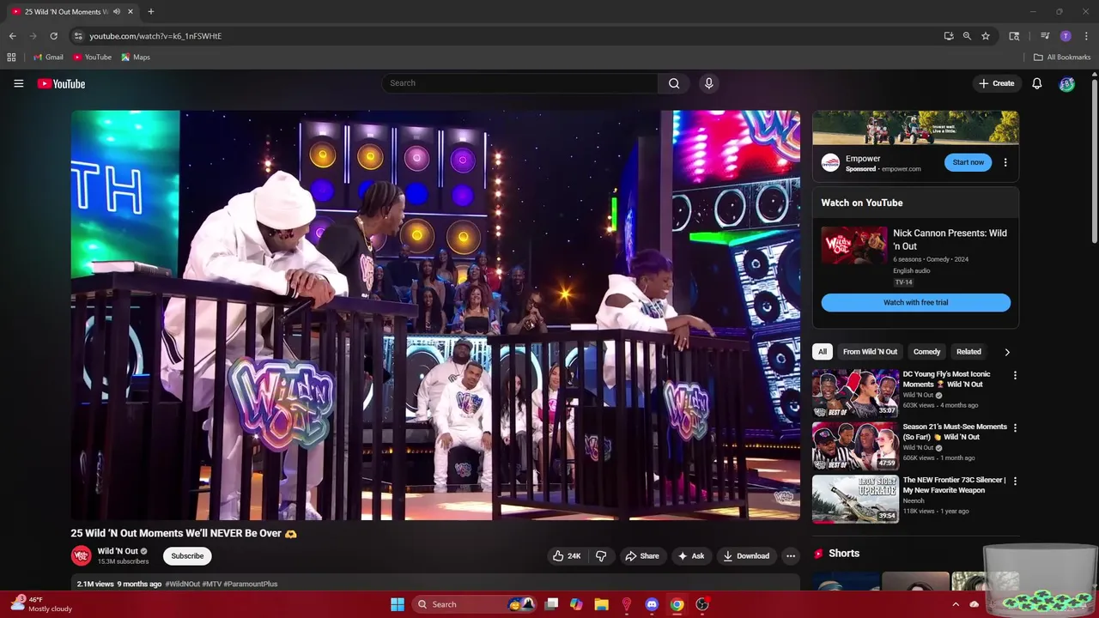Click the #WildNOut hashtag
The width and height of the screenshot is (1099, 618).
tap(182, 584)
